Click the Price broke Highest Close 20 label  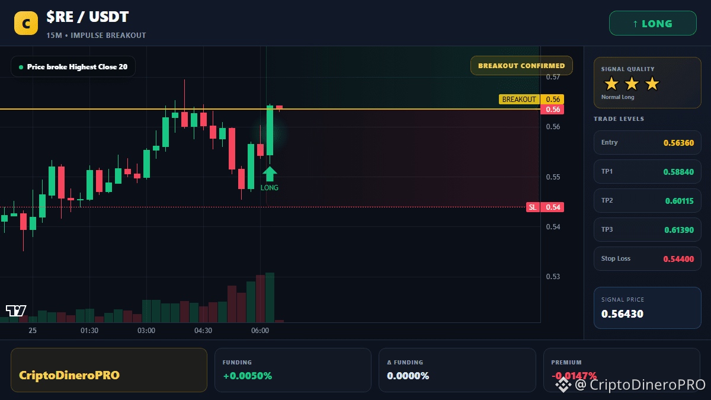(73, 67)
